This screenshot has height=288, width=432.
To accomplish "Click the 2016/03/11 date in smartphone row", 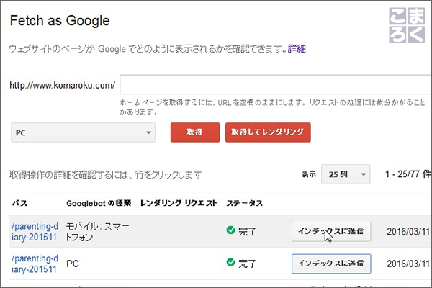I will pos(408,232).
